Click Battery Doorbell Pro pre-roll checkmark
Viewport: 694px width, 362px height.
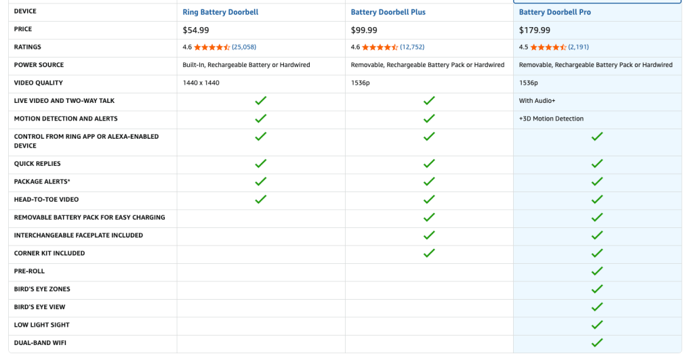tap(596, 271)
